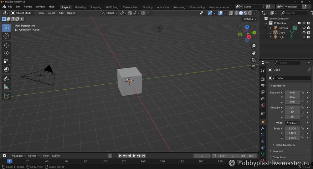Choose the Measure tool
The image size is (313, 169).
[x=6, y=87]
